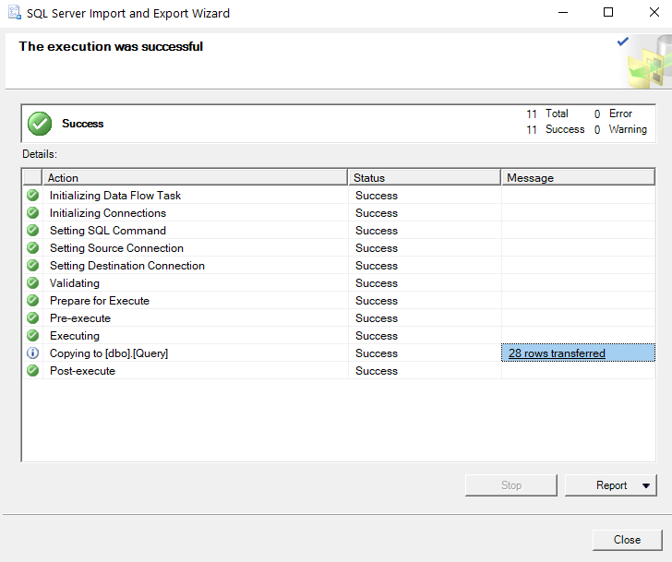Click the SQL Server wizard title bar icon
Image resolution: width=672 pixels, height=562 pixels.
click(14, 13)
